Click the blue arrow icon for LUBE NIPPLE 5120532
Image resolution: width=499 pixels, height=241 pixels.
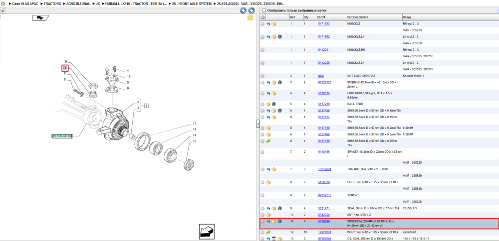point(268,93)
